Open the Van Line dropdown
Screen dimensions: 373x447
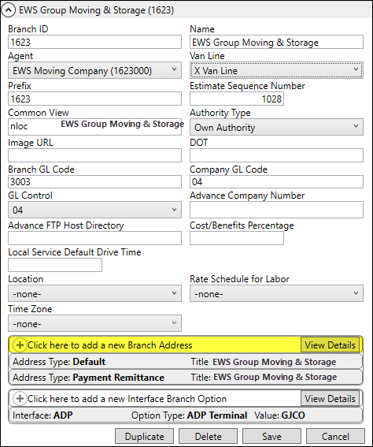276,70
